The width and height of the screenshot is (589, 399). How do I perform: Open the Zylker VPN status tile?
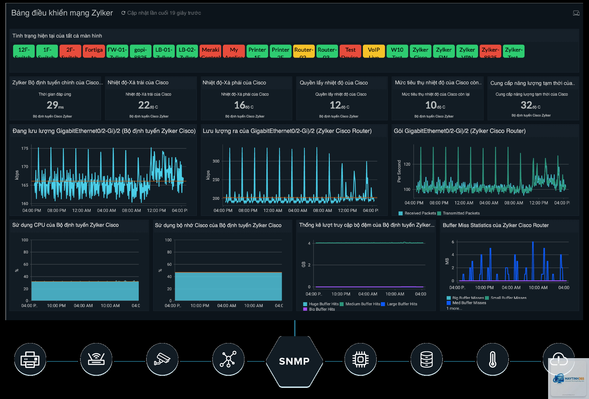pos(467,51)
